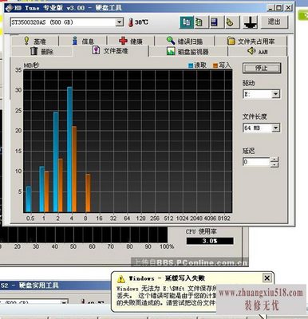Click the 停止 stop button
This screenshot has width=308, height=319.
262,69
